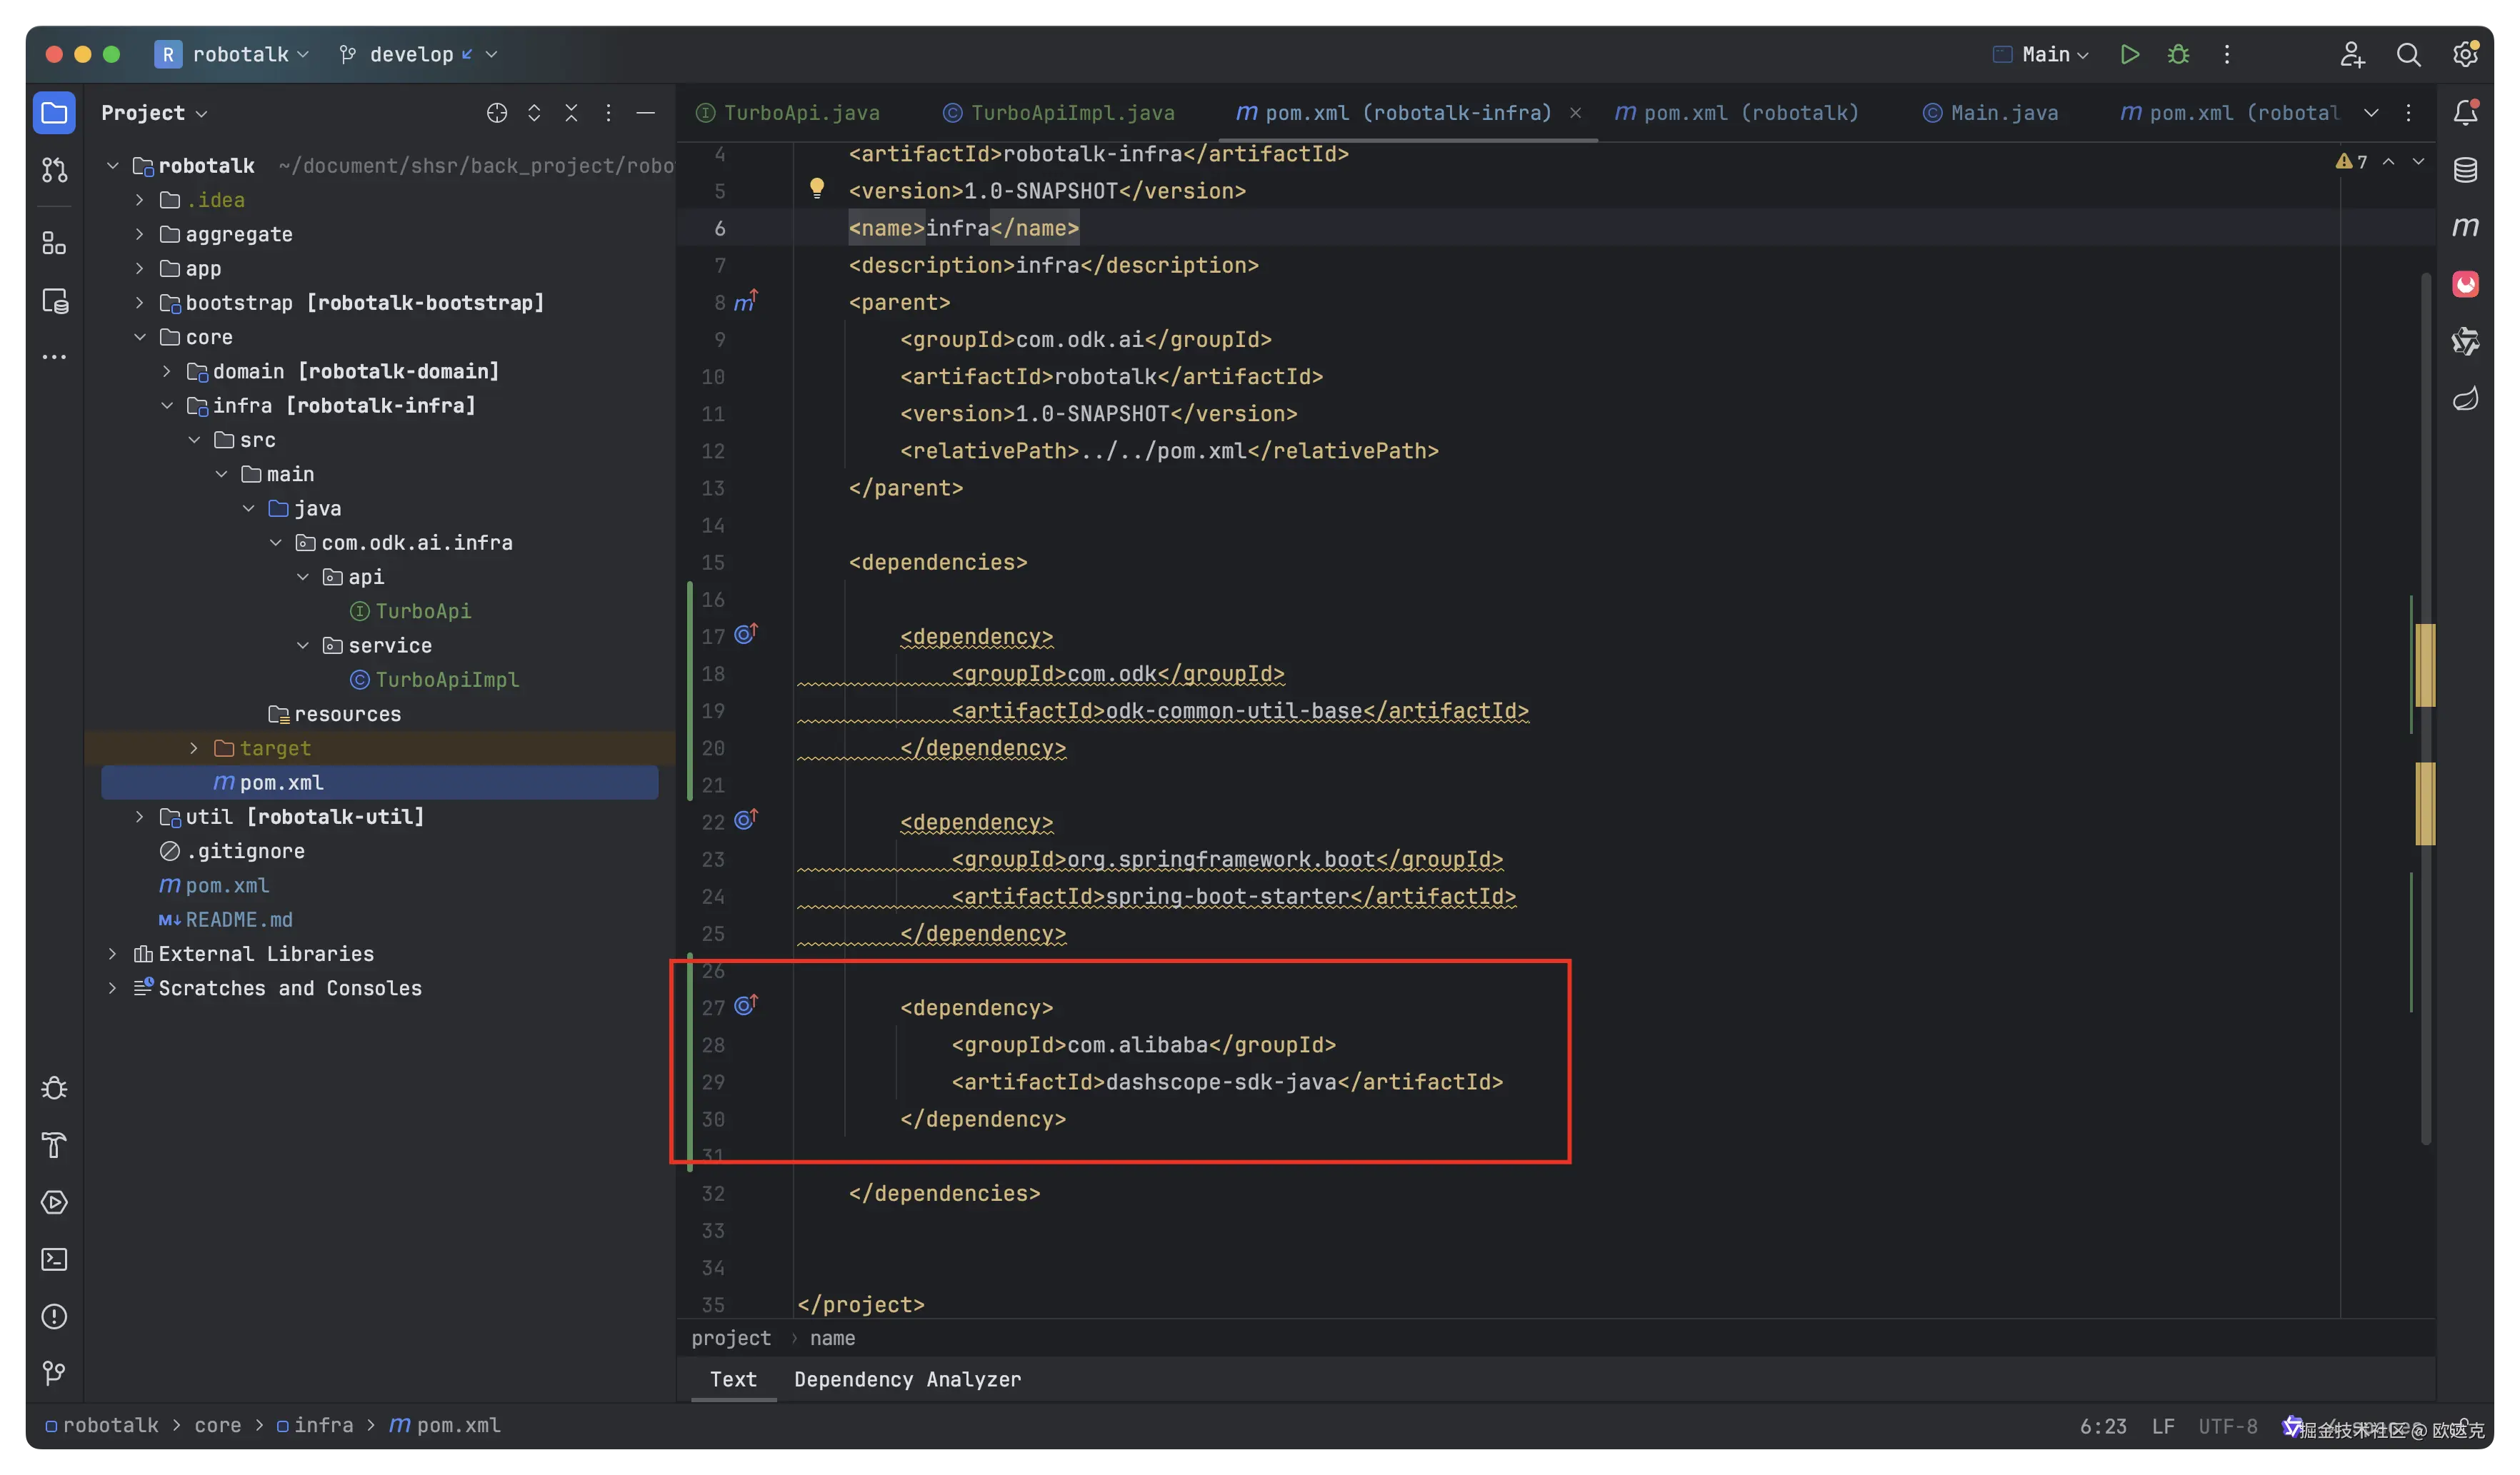
Task: Open the Problems tool window icon
Action: [54, 1316]
